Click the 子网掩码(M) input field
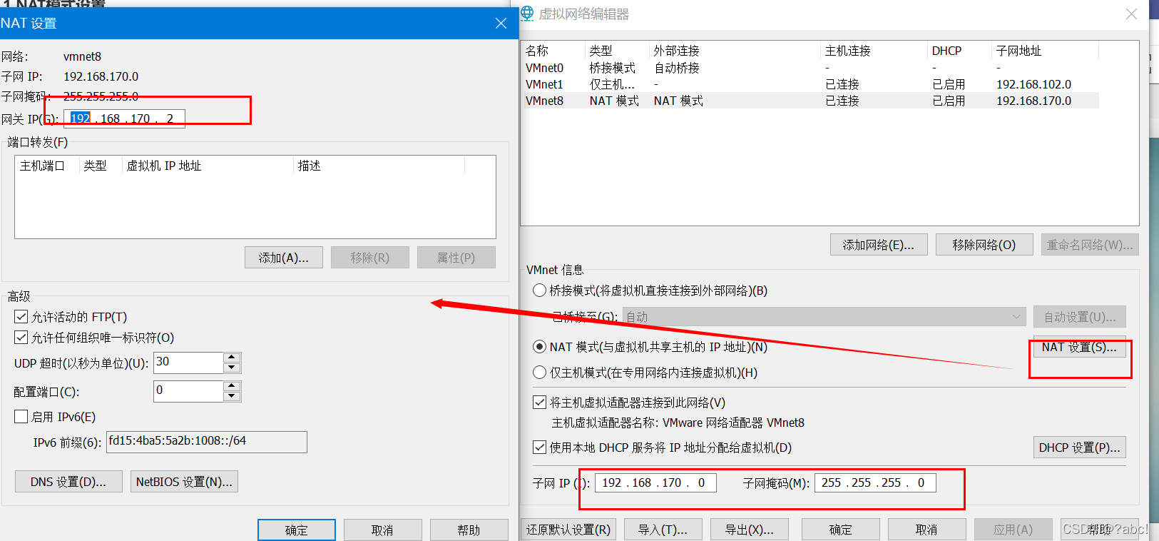Viewport: 1159px width, 541px height. tap(875, 483)
